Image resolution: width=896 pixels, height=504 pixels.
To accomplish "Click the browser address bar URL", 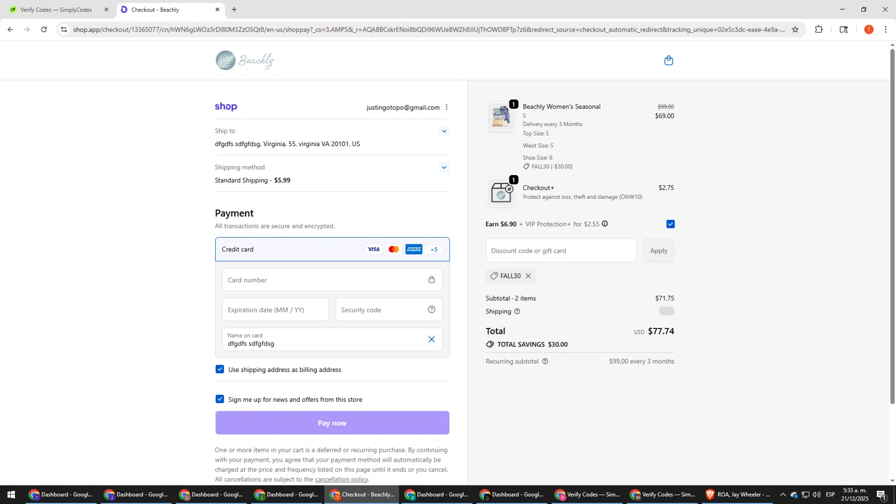I will 429,29.
